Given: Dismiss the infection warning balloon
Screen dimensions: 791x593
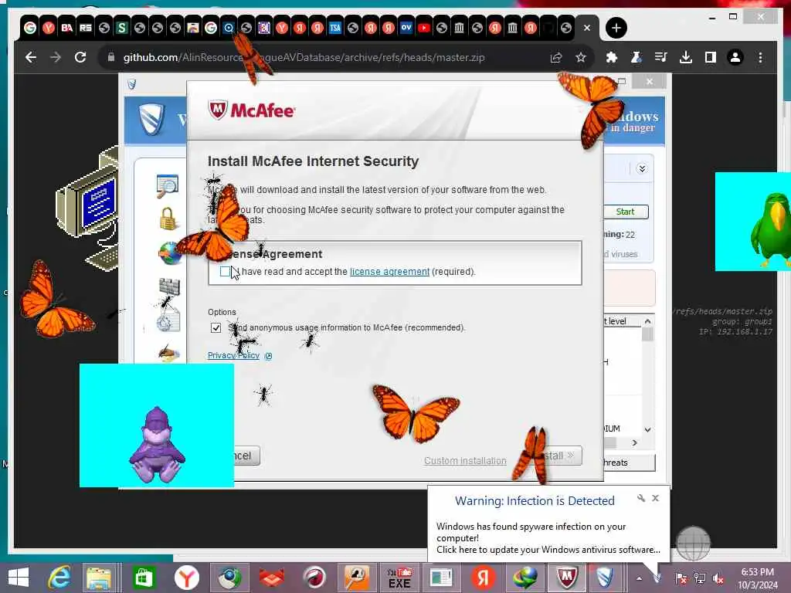Looking at the screenshot, I should click(655, 498).
